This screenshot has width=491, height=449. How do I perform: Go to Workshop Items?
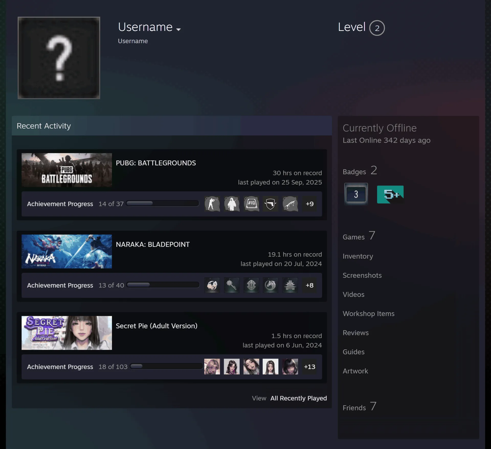[x=369, y=314]
